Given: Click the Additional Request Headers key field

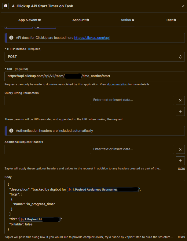Looking at the screenshot, I should (x=46, y=150).
